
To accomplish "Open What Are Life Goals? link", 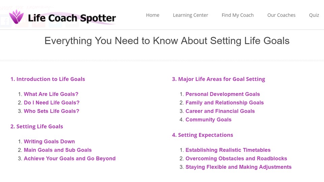I will (x=51, y=94).
